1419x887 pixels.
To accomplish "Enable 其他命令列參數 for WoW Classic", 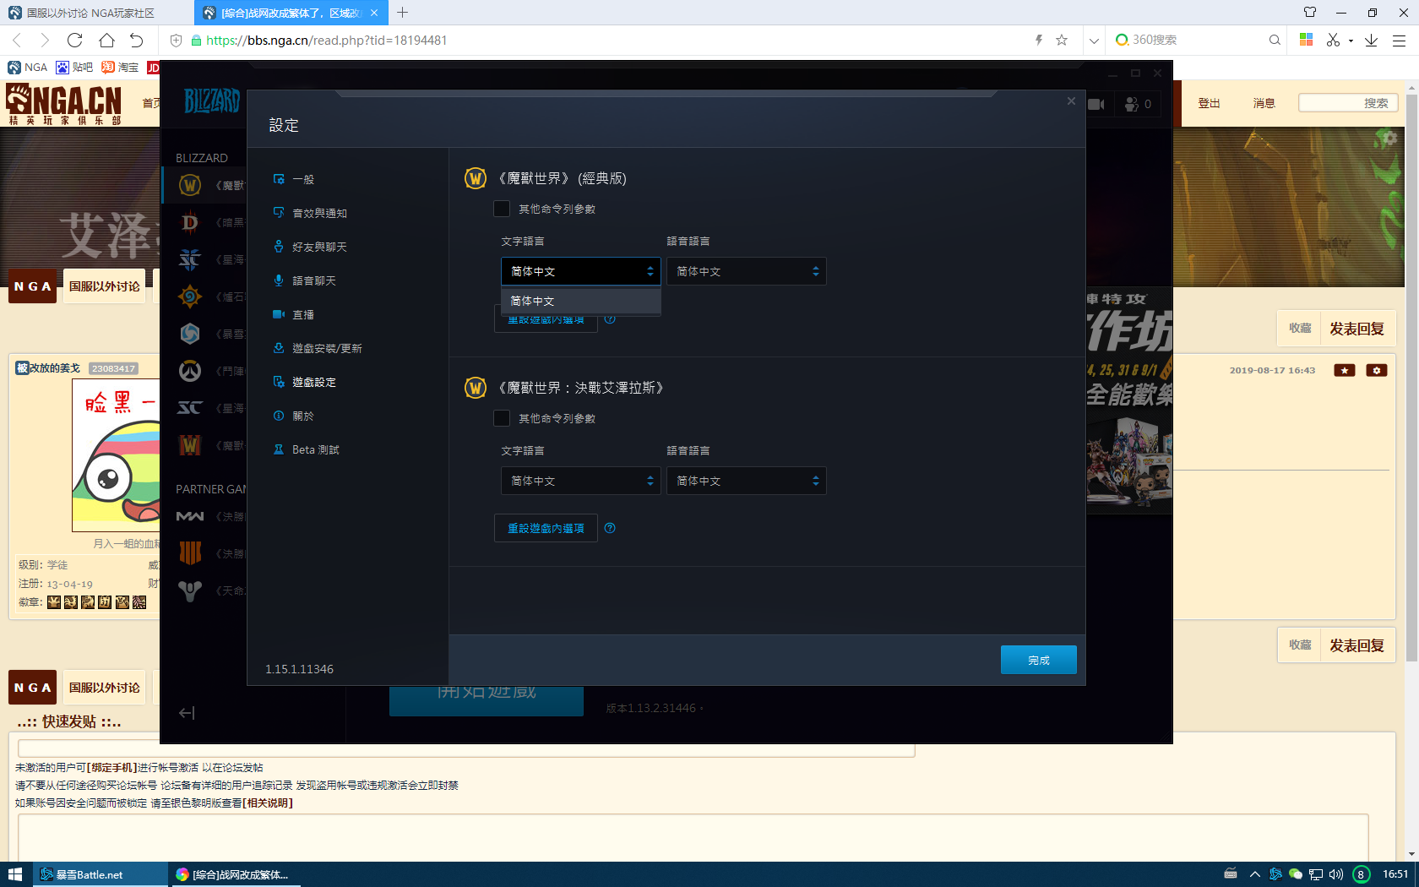I will coord(502,209).
